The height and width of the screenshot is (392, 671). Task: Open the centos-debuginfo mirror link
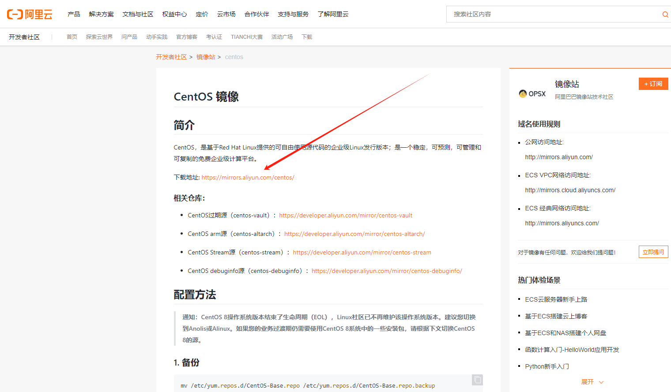tap(387, 271)
